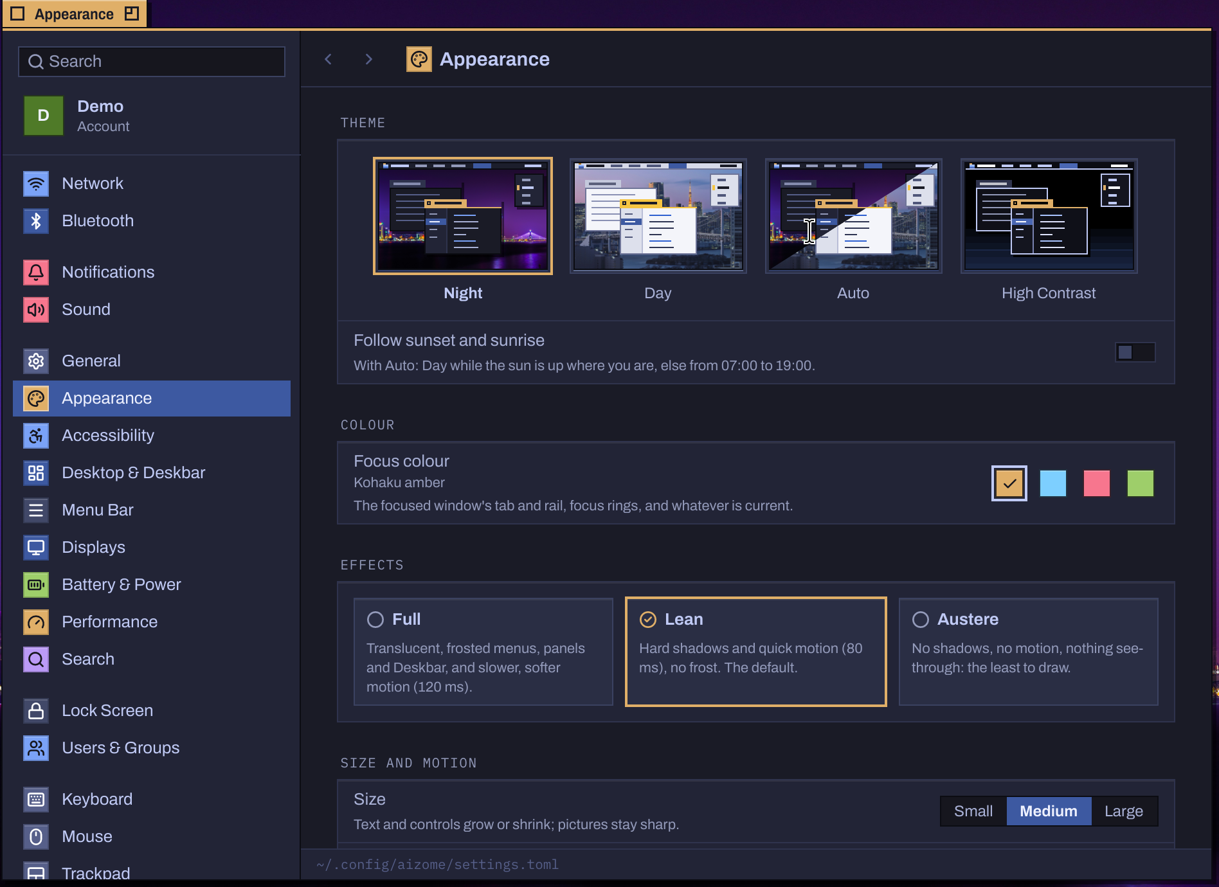Click the Mouse icon in sidebar
This screenshot has height=887, width=1219.
click(x=36, y=837)
